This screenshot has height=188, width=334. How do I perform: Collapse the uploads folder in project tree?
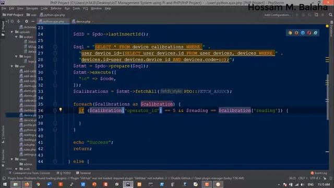point(12,32)
